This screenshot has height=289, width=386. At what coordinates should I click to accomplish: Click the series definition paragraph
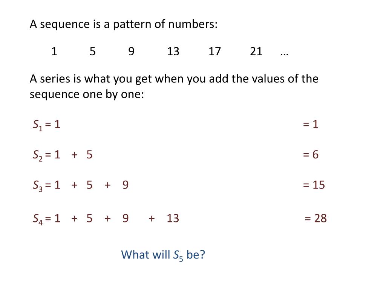(x=174, y=87)
